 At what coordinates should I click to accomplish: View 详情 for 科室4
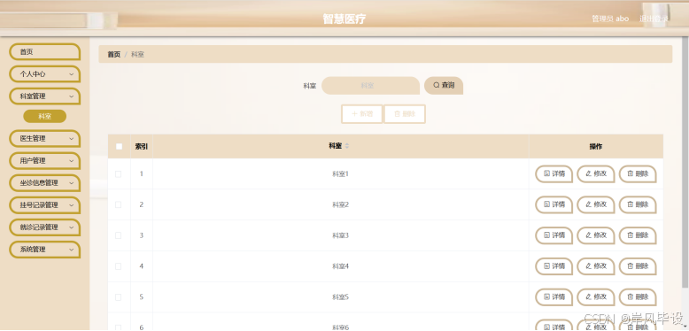click(x=554, y=266)
